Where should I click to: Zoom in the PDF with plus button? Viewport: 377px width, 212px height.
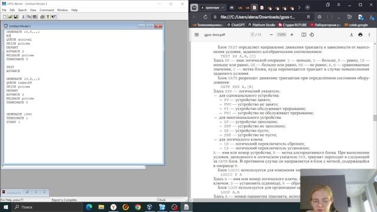pos(292,35)
